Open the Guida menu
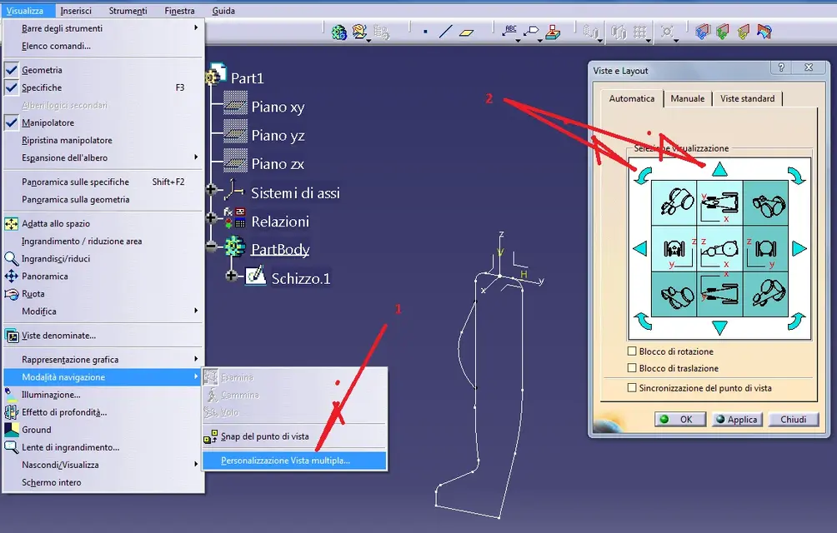 pyautogui.click(x=223, y=11)
